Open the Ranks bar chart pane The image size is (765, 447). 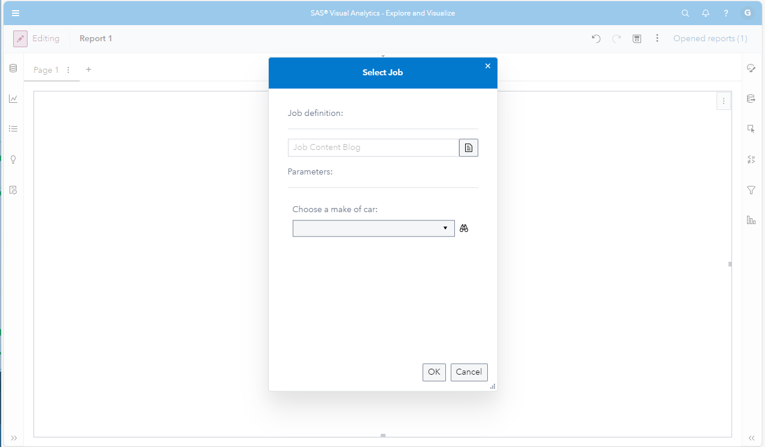[751, 220]
